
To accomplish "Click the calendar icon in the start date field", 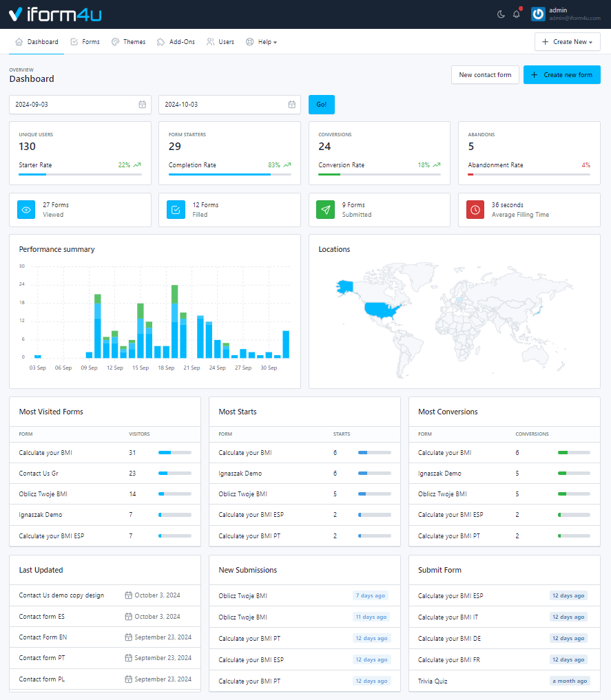I will [143, 104].
